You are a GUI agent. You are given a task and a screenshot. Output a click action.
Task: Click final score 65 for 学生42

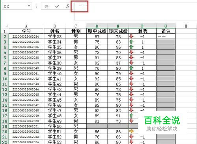pyautogui.click(x=118, y=84)
